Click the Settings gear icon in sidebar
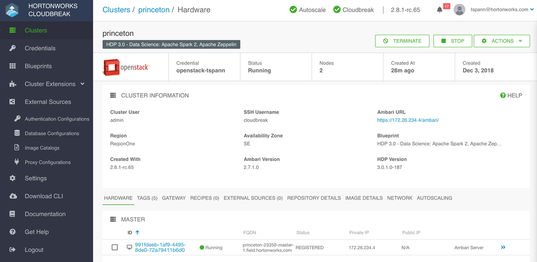This screenshot has width=537, height=262. click(x=13, y=179)
